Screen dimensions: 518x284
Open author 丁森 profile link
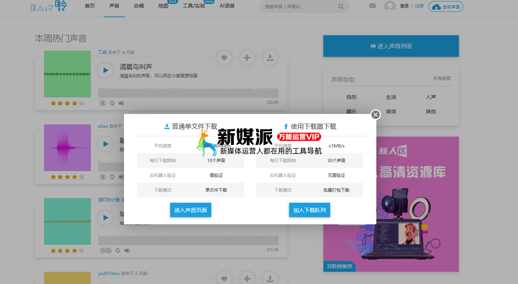(x=102, y=52)
